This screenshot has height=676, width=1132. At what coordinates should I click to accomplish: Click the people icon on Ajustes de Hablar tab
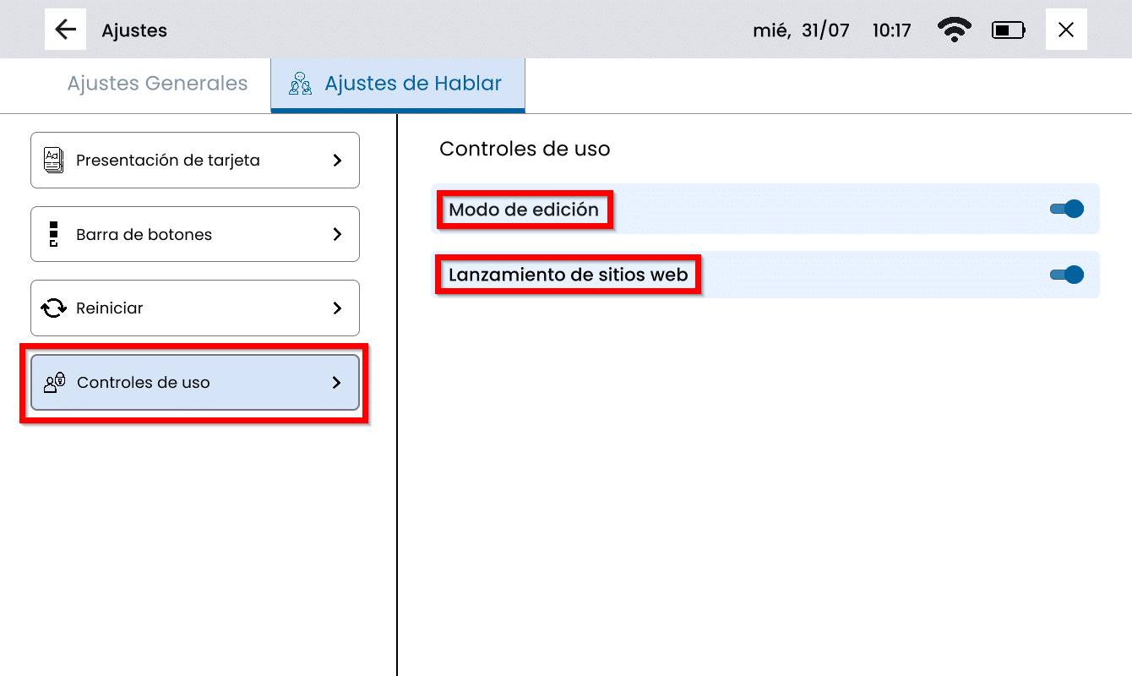(x=300, y=84)
